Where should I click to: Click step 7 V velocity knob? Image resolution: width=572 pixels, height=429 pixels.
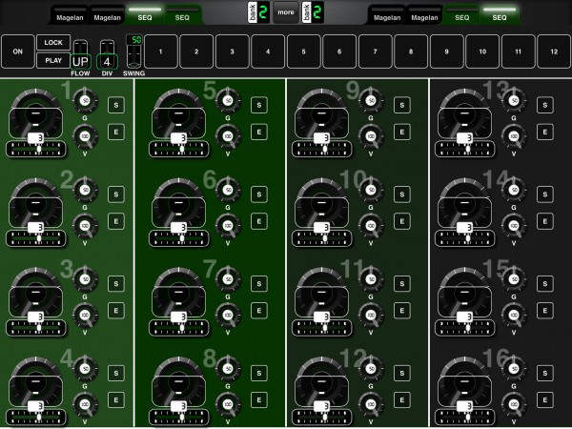(228, 316)
